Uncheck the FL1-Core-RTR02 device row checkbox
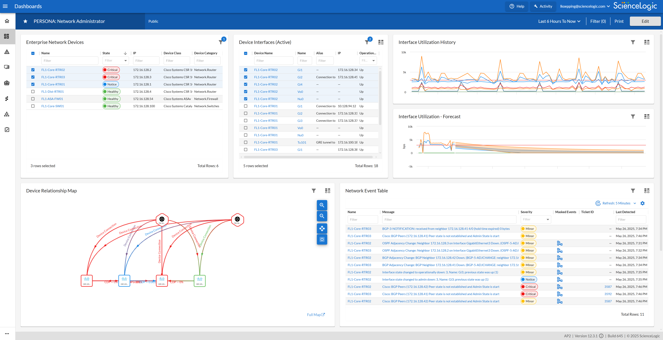This screenshot has width=663, height=340. click(33, 70)
